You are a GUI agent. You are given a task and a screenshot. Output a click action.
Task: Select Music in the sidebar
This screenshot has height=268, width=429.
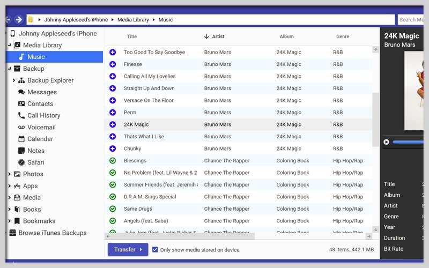pos(55,57)
